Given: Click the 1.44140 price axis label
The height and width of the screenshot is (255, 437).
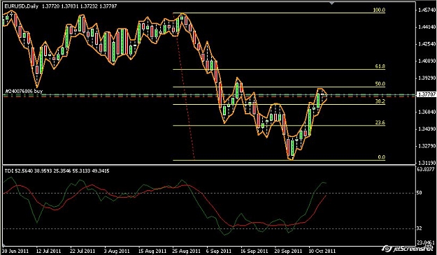Looking at the screenshot, I should coord(427,27).
